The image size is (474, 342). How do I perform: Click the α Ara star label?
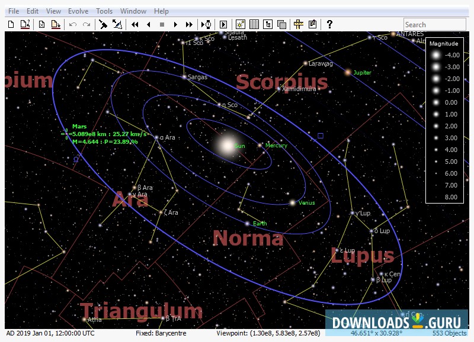(x=168, y=137)
